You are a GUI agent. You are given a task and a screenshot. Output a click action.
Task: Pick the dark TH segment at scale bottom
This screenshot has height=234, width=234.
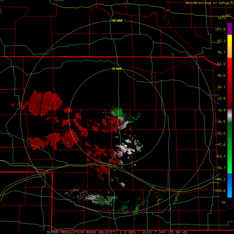[230, 203]
